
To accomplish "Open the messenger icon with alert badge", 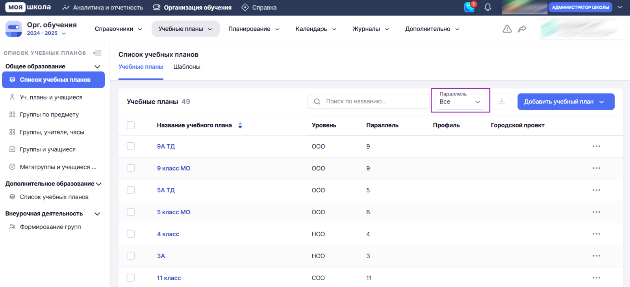I will [x=469, y=7].
